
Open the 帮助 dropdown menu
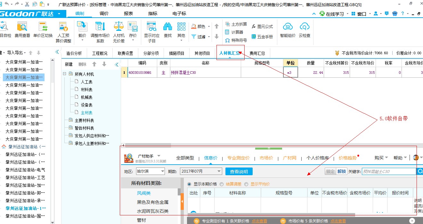[400, 158]
